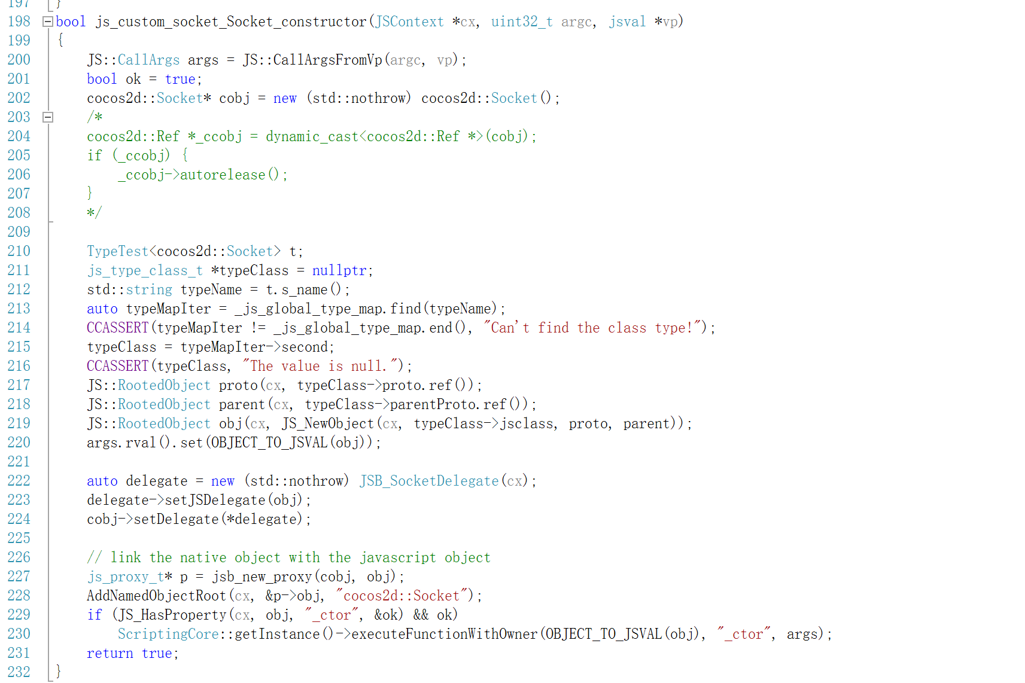Click line number 210 in gutter
The height and width of the screenshot is (683, 1025).
tap(19, 251)
